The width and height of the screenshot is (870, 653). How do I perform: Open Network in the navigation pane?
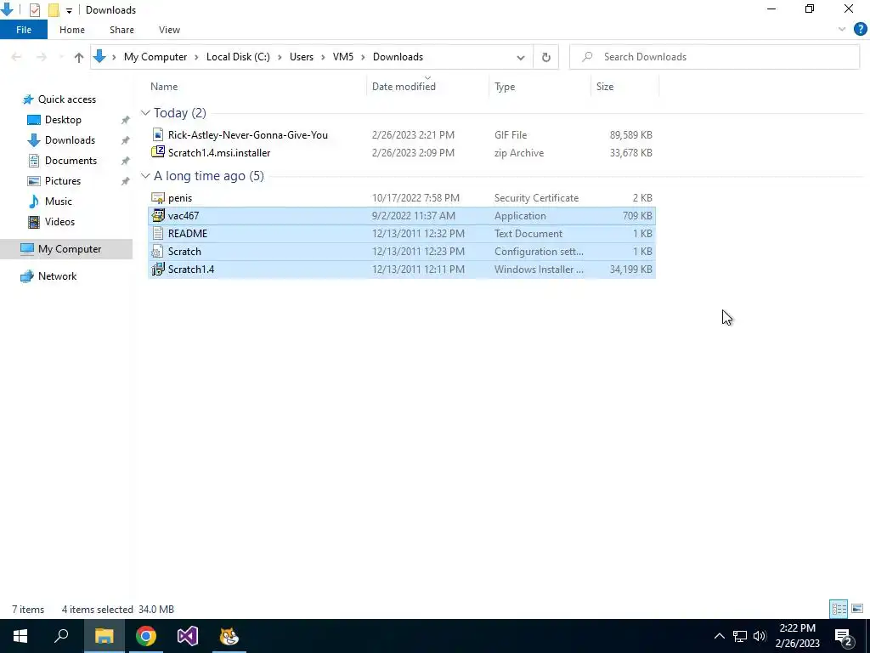(57, 276)
